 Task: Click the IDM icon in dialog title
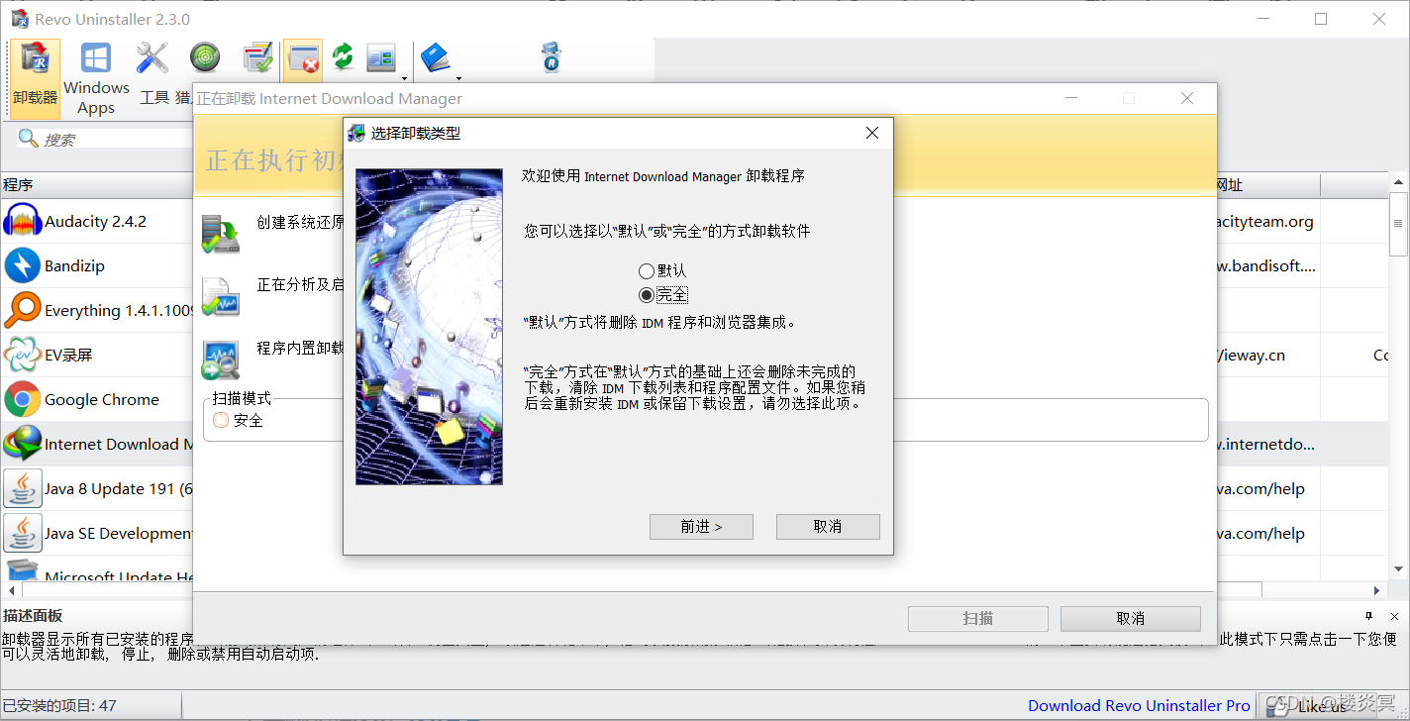[x=356, y=133]
